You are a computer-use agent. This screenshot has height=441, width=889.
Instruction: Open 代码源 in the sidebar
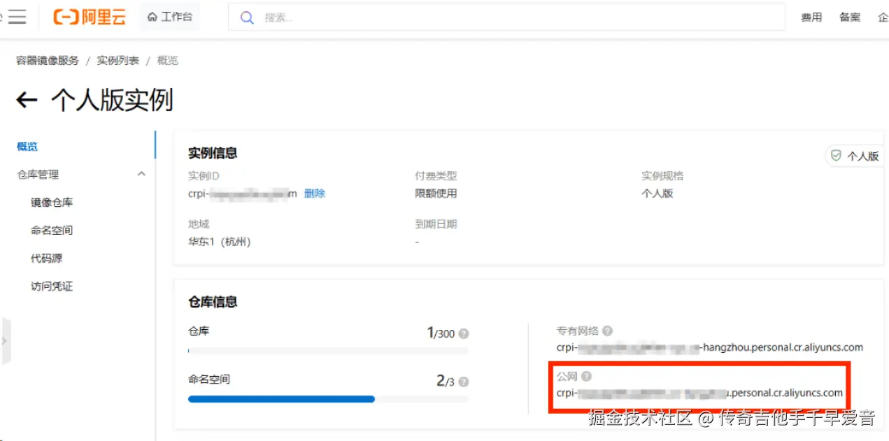(46, 258)
